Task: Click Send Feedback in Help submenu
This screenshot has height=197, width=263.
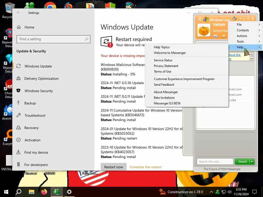Action: coord(187,85)
